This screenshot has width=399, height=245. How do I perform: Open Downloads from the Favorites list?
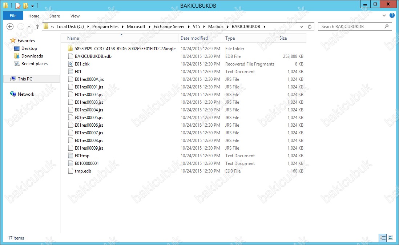32,56
